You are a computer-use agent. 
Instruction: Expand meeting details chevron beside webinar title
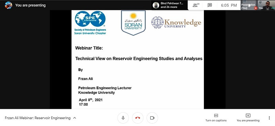(75, 118)
